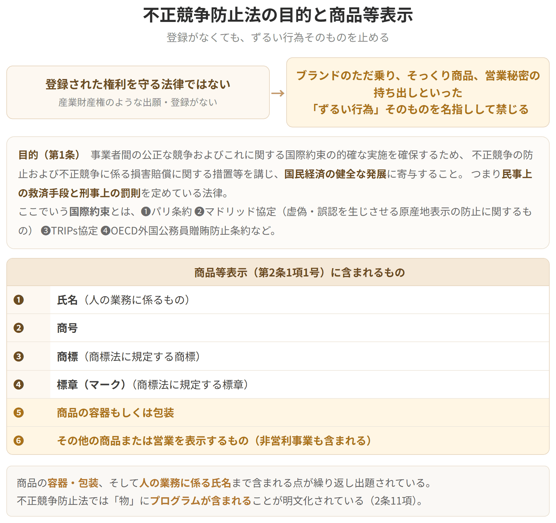Click number badge 6 beside その他の商品
Screen dimensions: 556x523
[19, 441]
